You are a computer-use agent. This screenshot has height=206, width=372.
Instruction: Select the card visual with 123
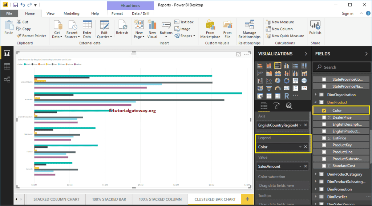(286, 88)
